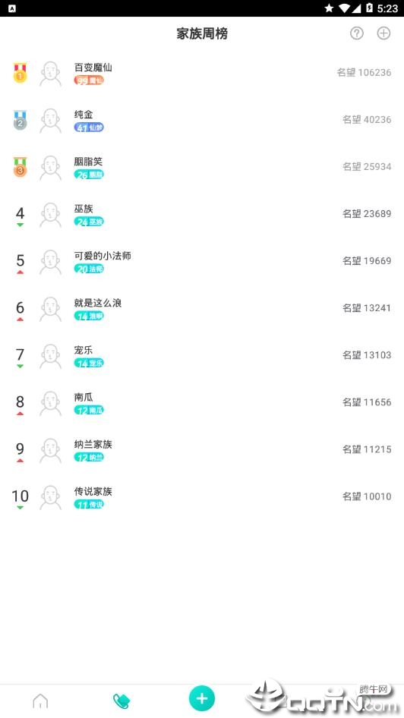Select the phone tab icon
This screenshot has height=718, width=404.
(x=122, y=701)
